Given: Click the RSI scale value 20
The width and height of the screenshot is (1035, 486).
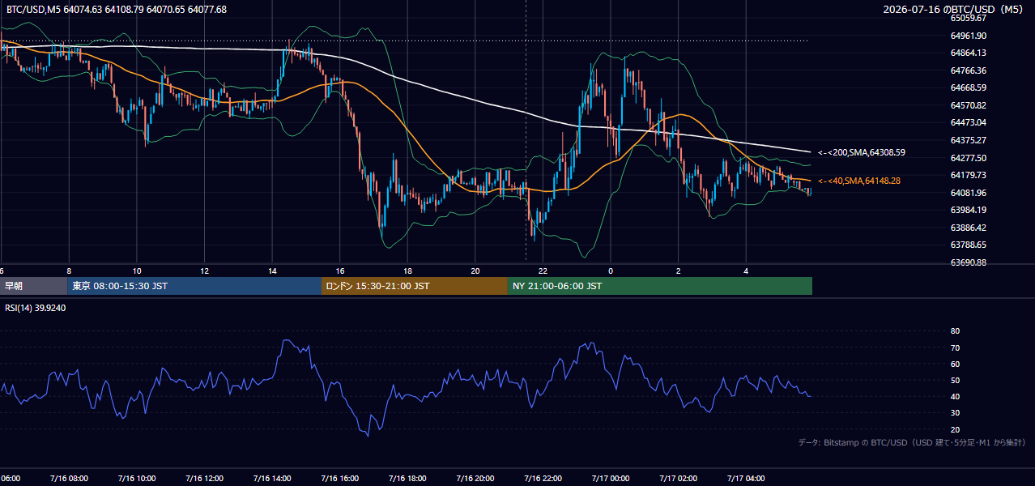Looking at the screenshot, I should pos(955,429).
